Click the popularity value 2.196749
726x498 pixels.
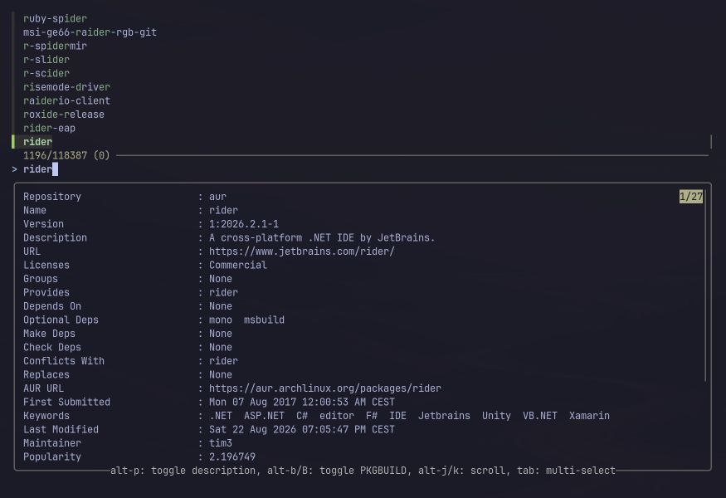pos(232,456)
